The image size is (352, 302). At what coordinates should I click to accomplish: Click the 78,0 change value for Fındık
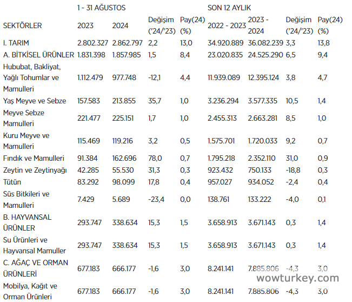(155, 159)
